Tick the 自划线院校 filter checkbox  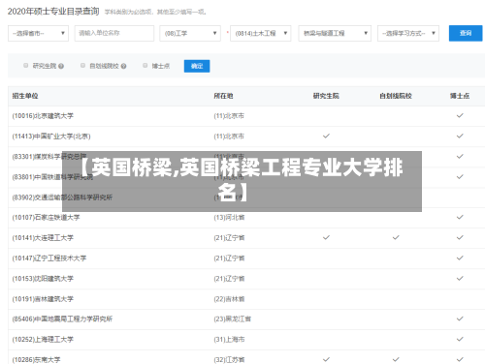[x=82, y=66]
